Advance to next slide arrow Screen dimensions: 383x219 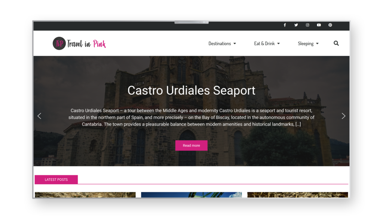pos(343,116)
